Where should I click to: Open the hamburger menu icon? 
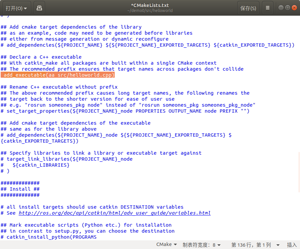[x=268, y=8]
